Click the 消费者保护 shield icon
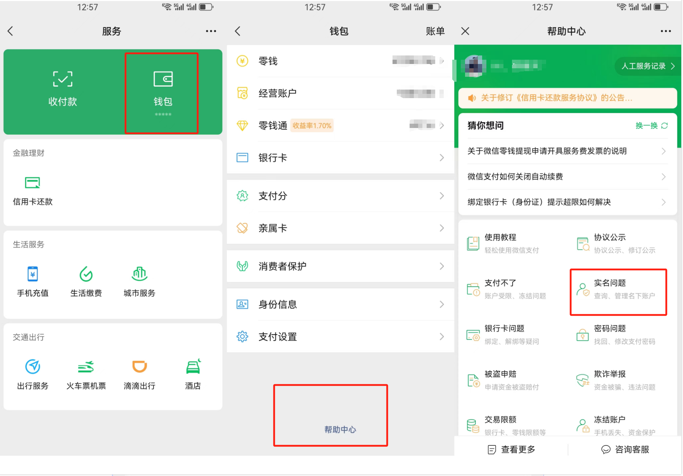 [x=242, y=266]
